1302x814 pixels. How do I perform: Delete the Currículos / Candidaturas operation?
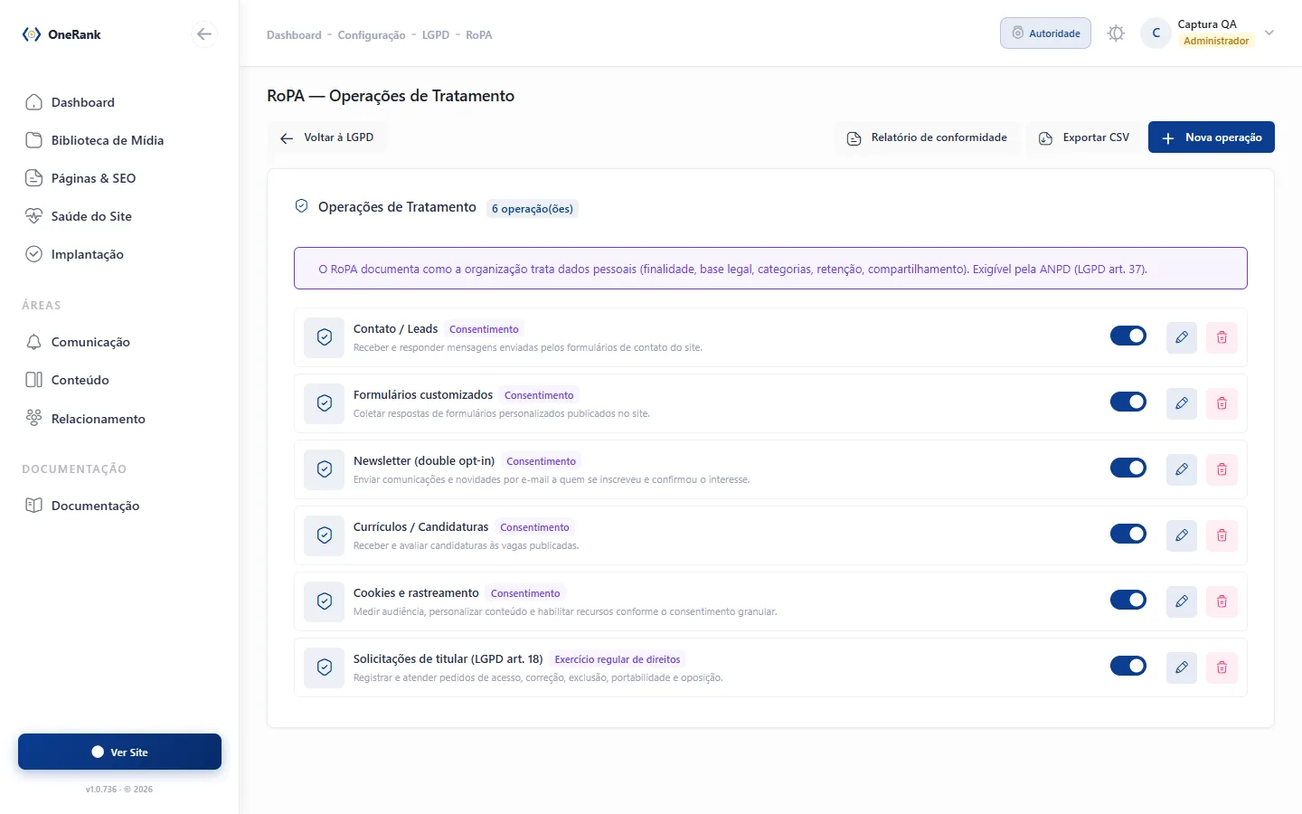(1222, 535)
